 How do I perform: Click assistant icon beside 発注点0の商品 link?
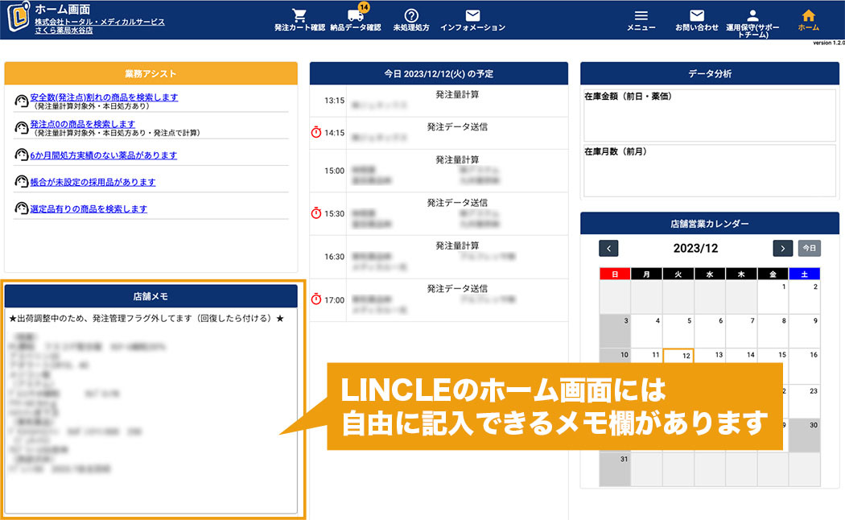(22, 128)
